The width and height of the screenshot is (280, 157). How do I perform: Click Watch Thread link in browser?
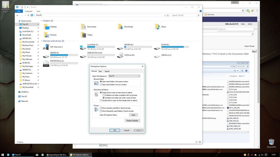click(249, 46)
